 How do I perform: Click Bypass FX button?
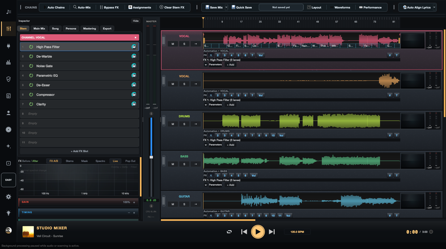(x=109, y=7)
